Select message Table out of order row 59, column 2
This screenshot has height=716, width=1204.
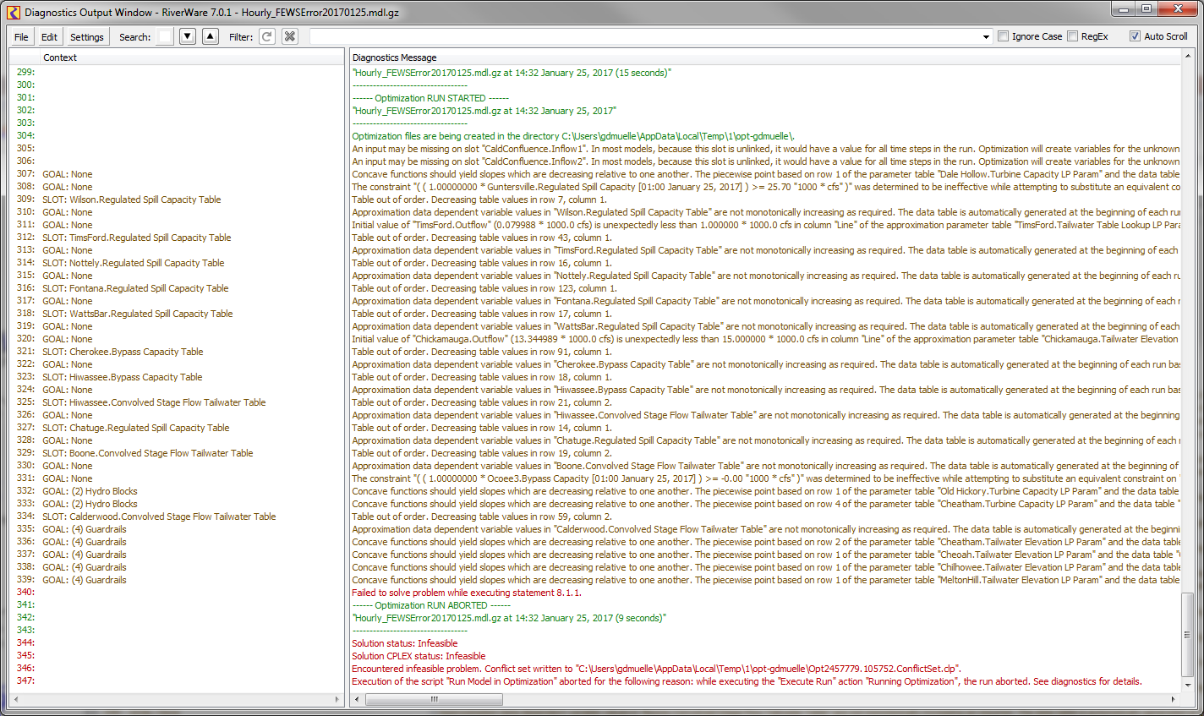(482, 517)
